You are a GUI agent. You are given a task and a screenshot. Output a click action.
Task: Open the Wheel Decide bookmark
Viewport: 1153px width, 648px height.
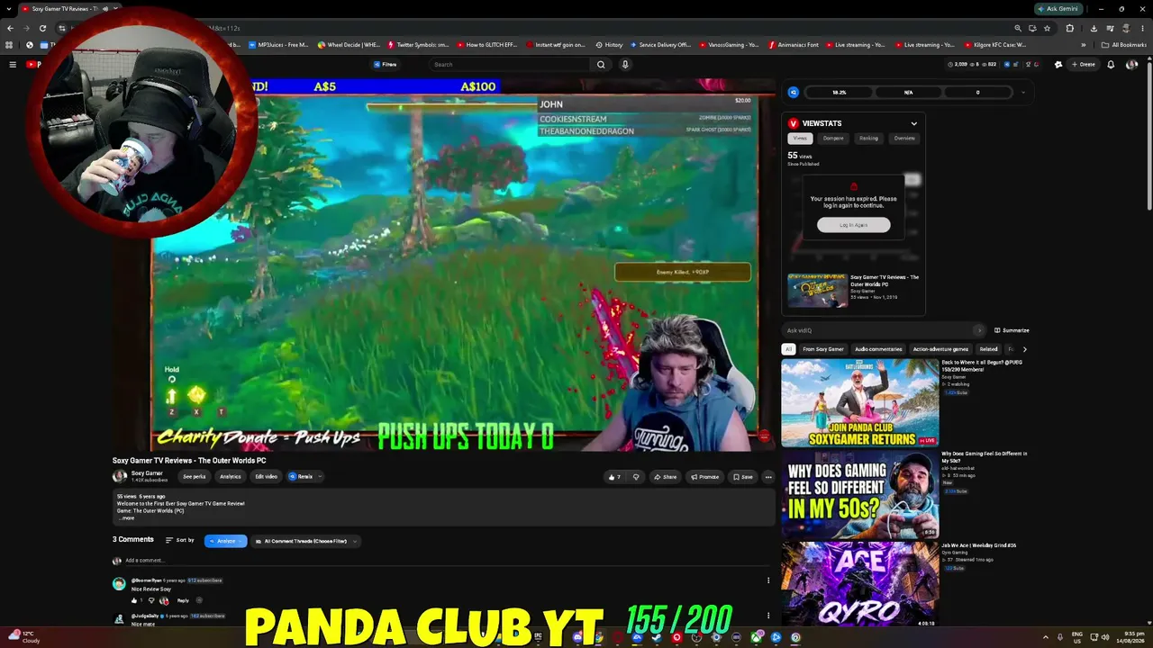pyautogui.click(x=349, y=44)
